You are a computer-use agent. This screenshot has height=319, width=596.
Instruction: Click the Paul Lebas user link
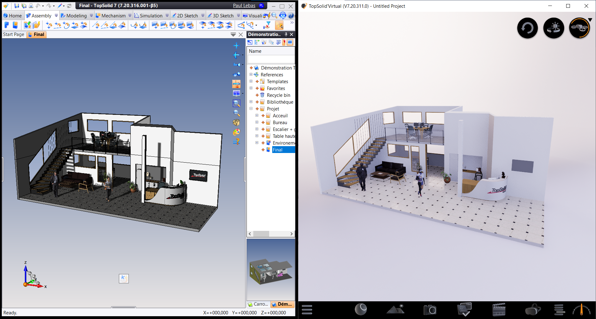(x=244, y=6)
